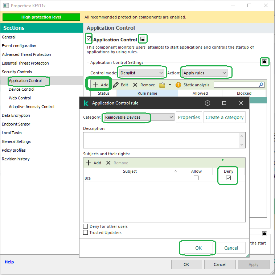This screenshot has height=275, width=275.
Task: Select Web Control in the sections tree
Action: [x=20, y=98]
